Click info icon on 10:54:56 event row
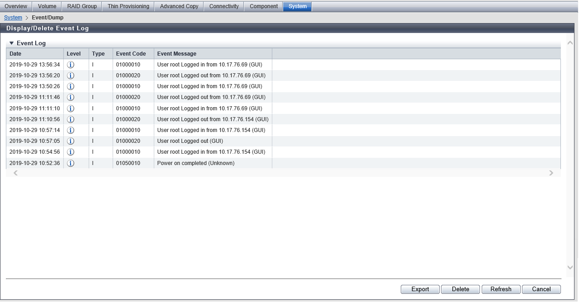The height and width of the screenshot is (302, 579). (x=71, y=152)
